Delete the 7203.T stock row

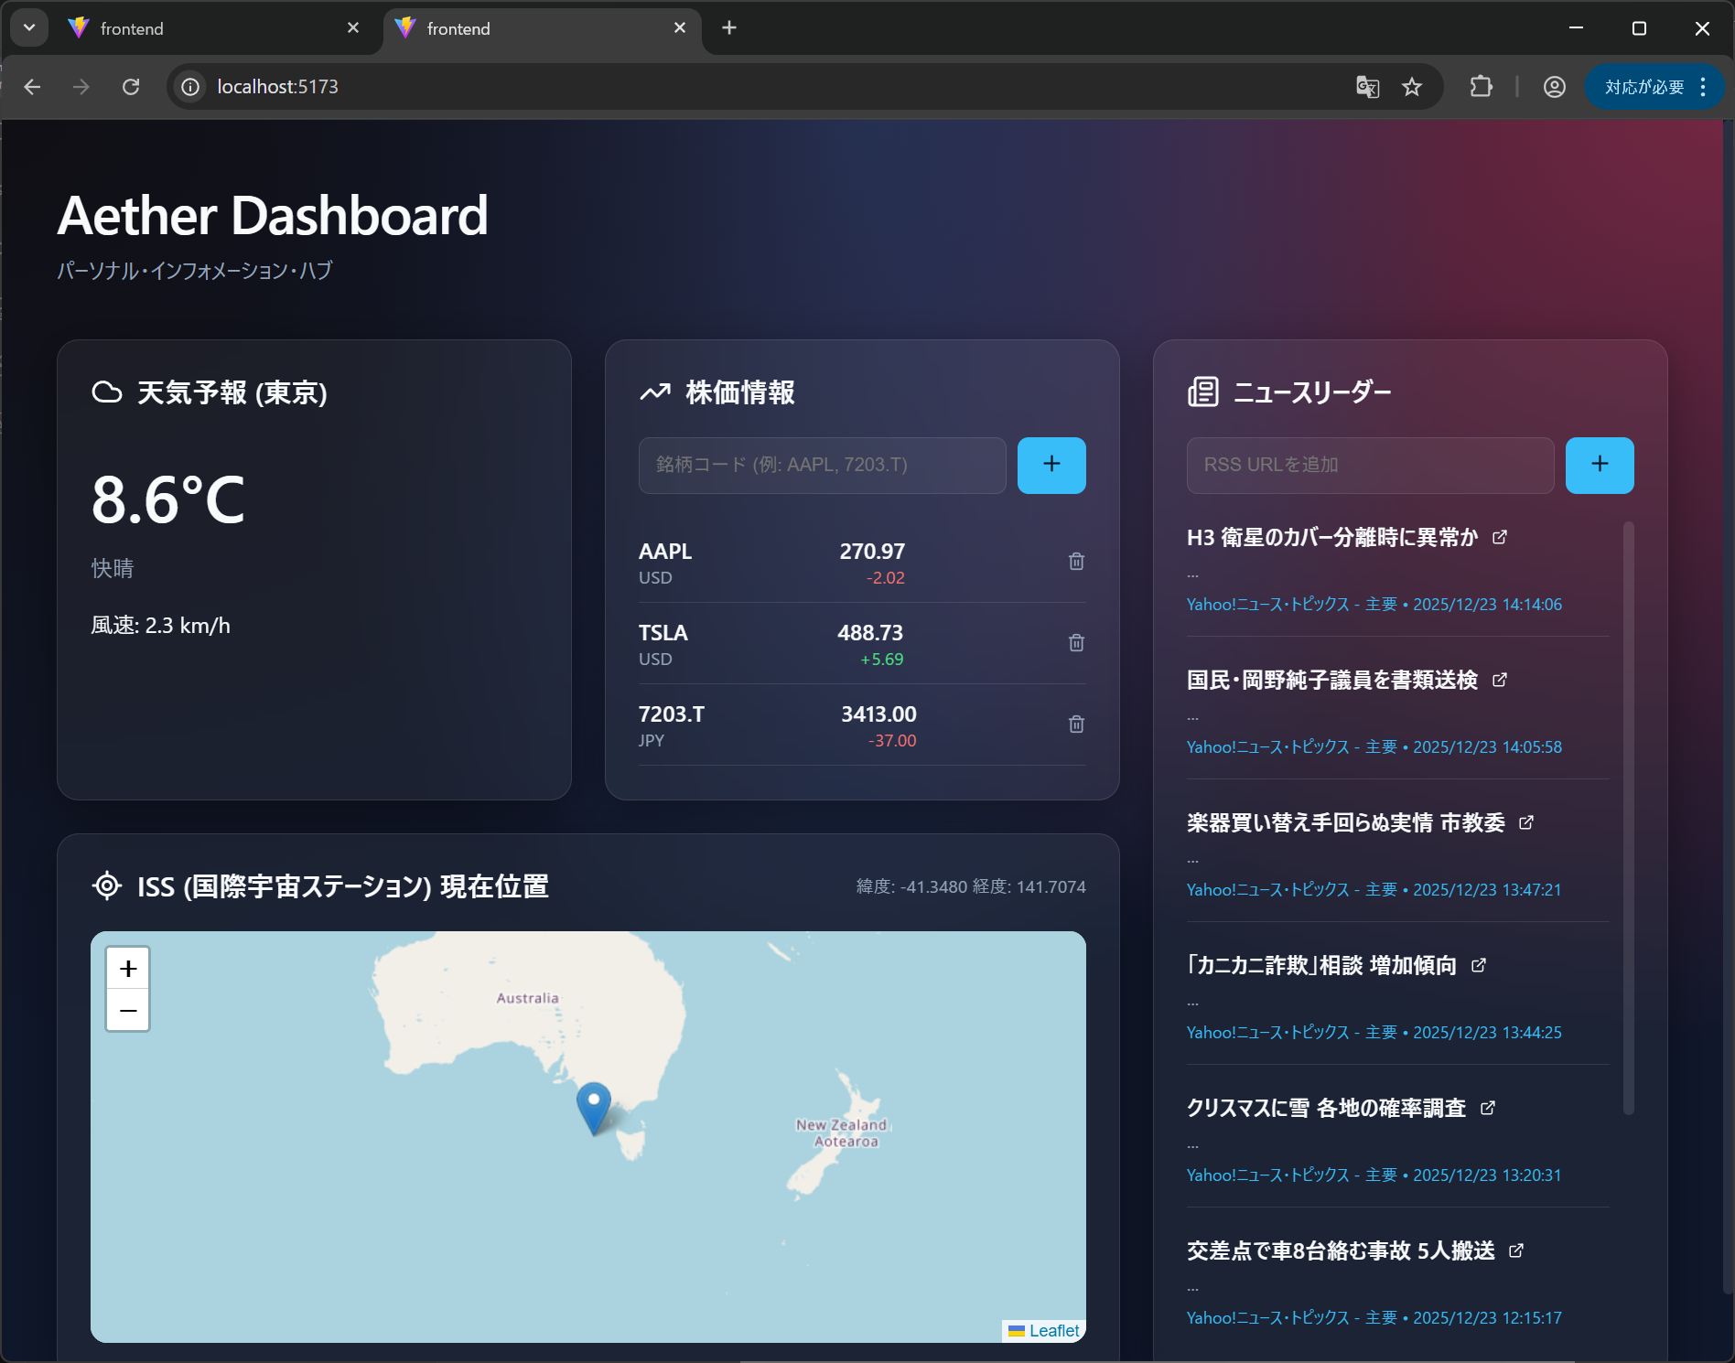1076,724
